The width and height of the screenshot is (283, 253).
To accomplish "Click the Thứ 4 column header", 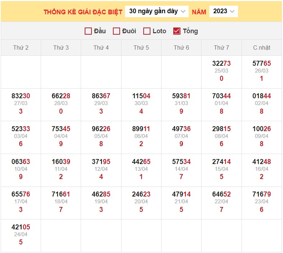I will click(101, 48).
